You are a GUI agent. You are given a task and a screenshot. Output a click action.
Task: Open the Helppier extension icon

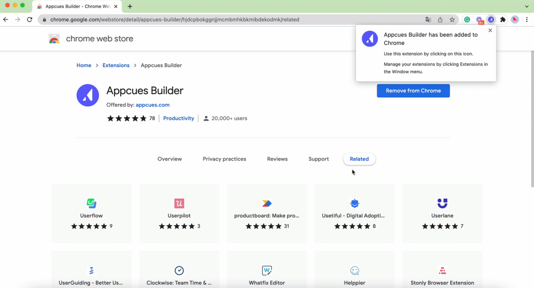[x=355, y=270]
